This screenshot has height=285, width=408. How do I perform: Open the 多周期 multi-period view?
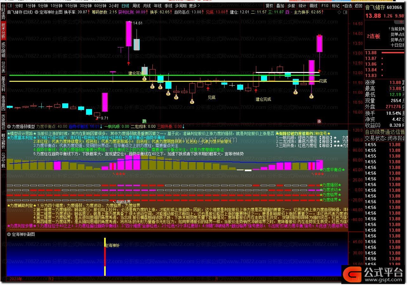coord(181,6)
